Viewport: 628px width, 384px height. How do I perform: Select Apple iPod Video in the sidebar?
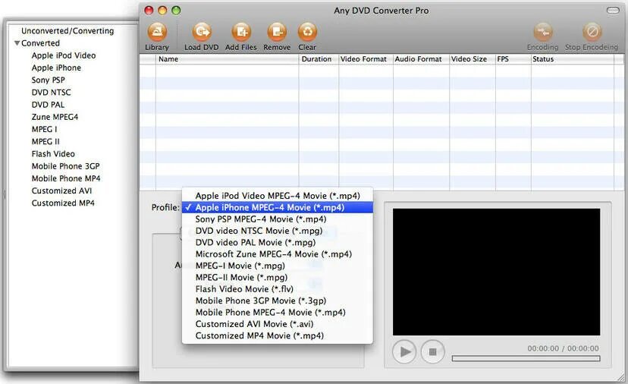pos(64,55)
